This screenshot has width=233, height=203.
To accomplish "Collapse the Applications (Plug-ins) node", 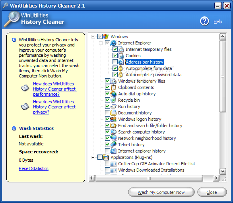I will [93, 157].
